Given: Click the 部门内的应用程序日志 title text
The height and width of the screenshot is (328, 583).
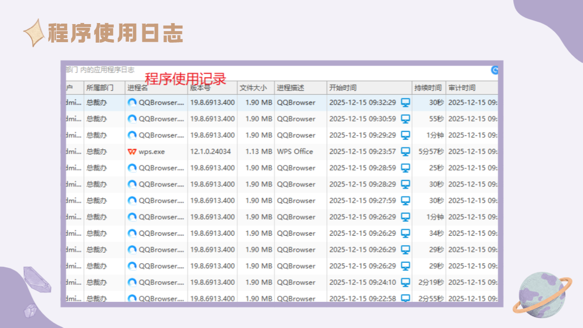Looking at the screenshot, I should (x=100, y=70).
